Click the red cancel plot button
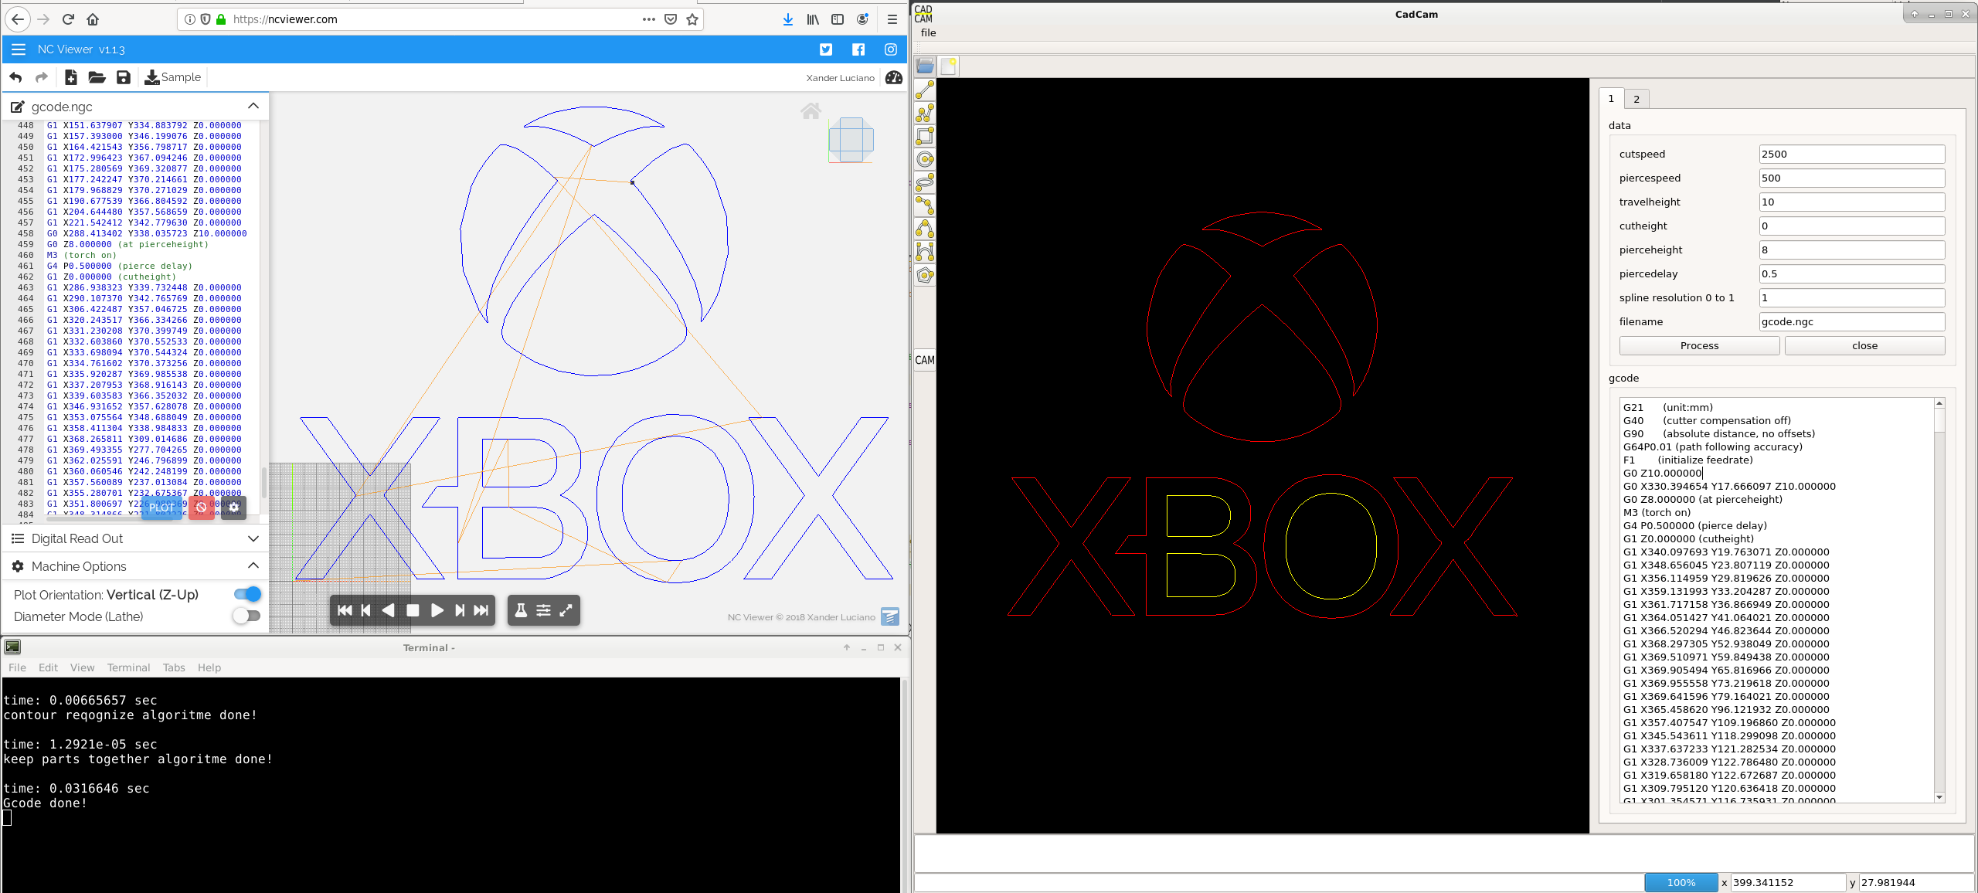Screen dimensions: 1978x893 pyautogui.click(x=202, y=508)
